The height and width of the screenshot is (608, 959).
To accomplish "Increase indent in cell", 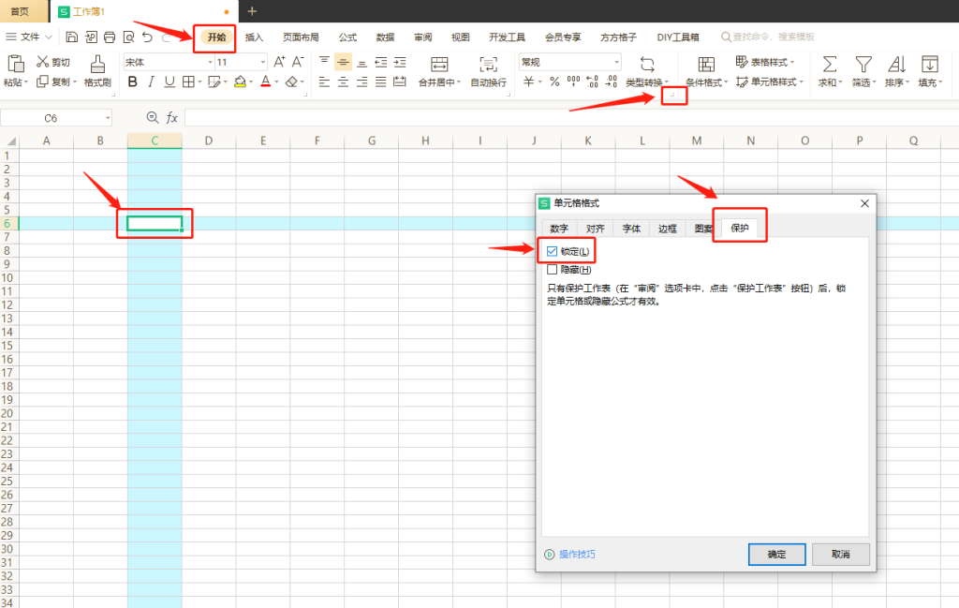I will coord(400,62).
